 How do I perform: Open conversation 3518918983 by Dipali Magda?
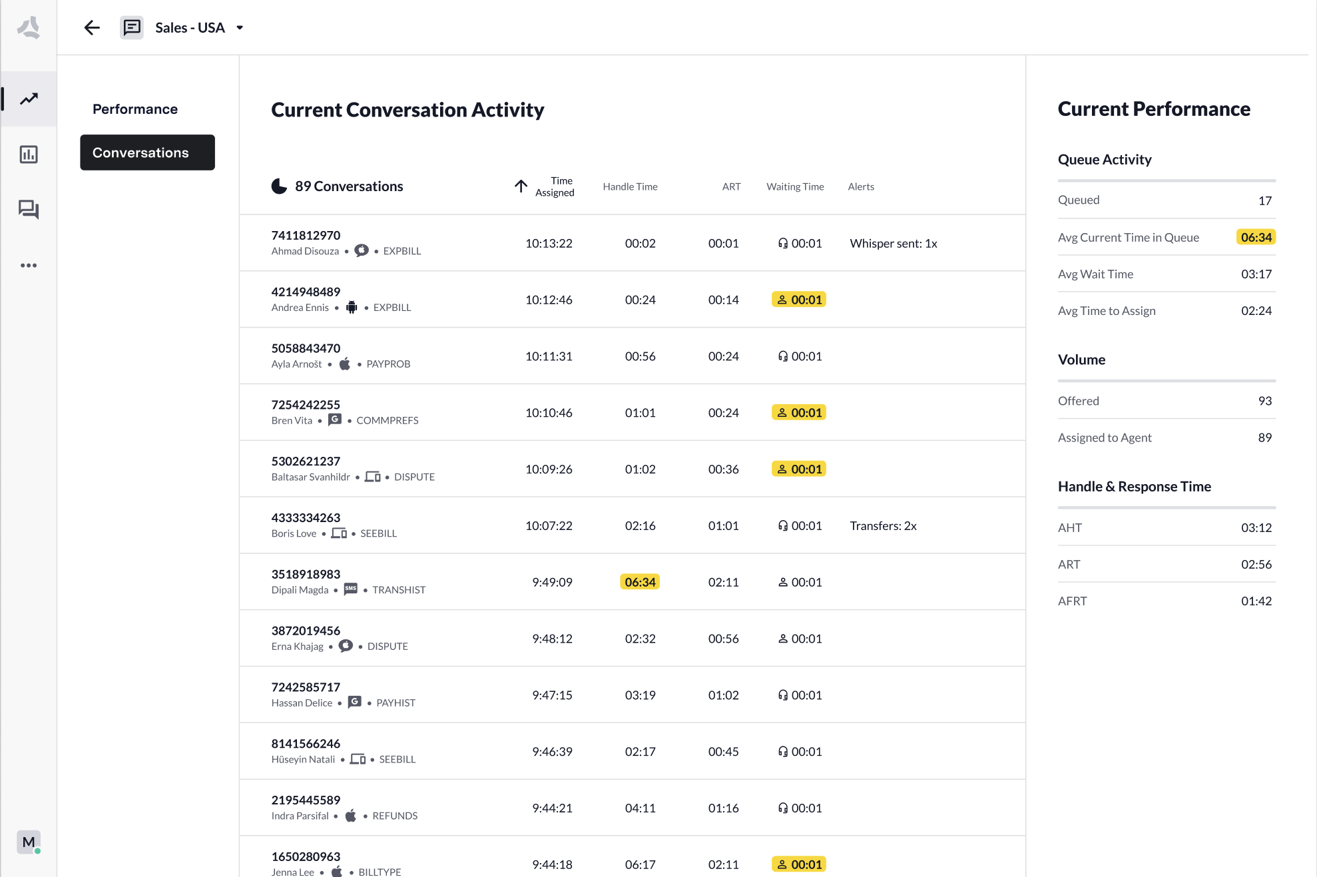tap(306, 574)
